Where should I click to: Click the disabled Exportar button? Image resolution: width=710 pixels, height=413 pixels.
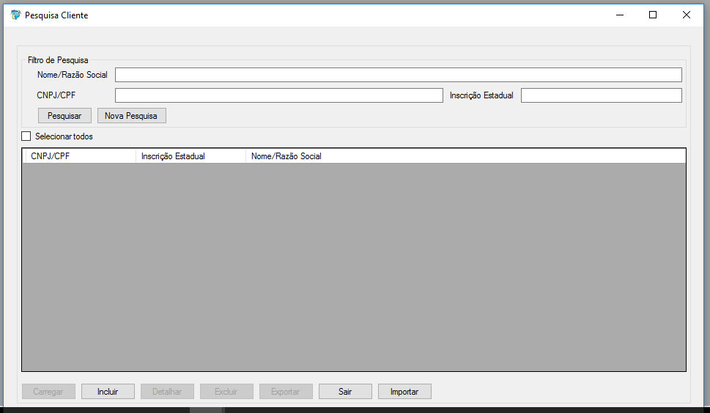coord(286,391)
